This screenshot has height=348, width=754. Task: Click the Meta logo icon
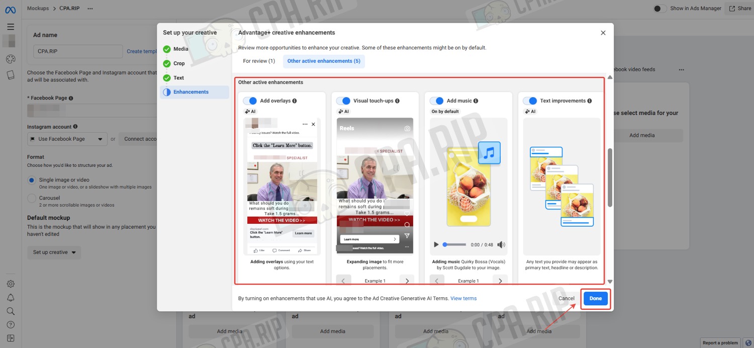coord(10,9)
